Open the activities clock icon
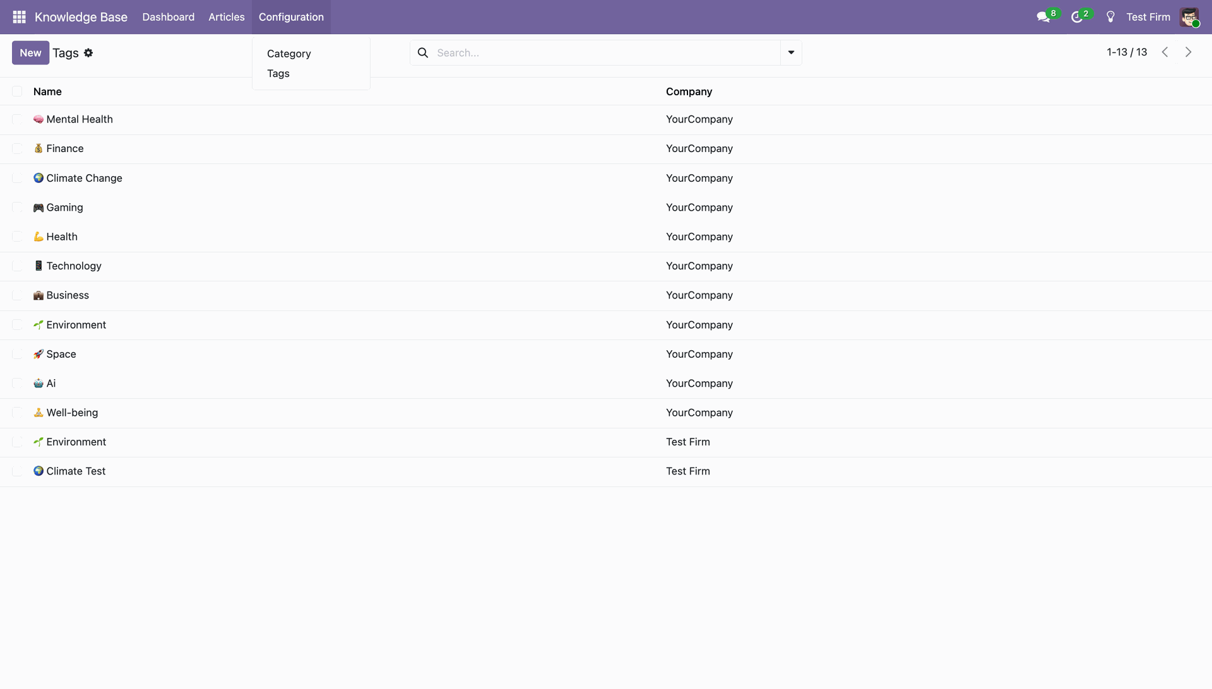Viewport: 1212px width, 689px height. coord(1077,17)
